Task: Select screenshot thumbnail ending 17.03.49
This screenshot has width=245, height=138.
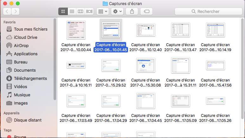Action: point(76,101)
